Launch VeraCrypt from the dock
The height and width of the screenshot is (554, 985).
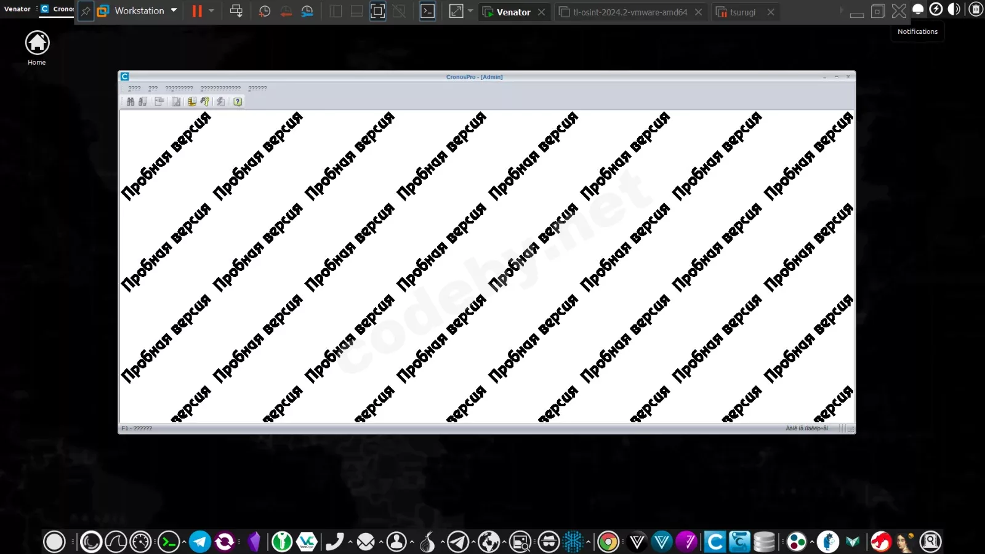pyautogui.click(x=306, y=542)
